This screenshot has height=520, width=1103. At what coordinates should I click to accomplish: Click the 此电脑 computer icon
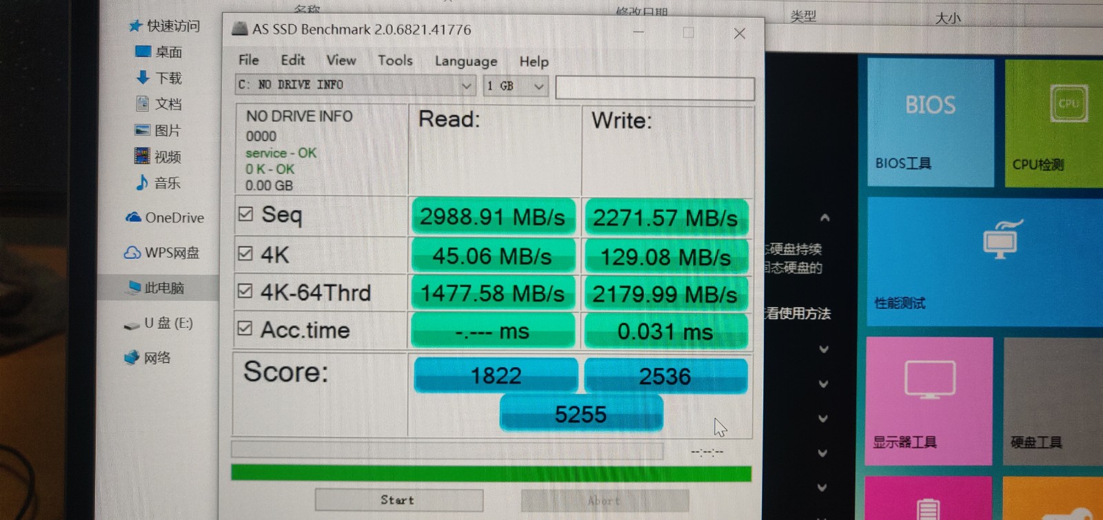134,287
